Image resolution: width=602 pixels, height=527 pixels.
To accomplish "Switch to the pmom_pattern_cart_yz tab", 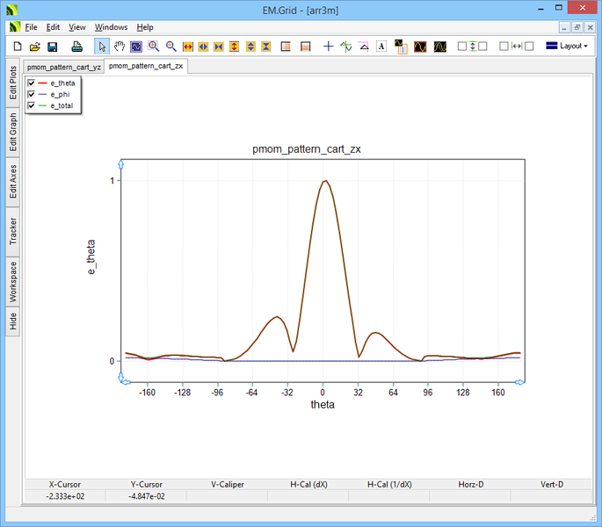I will (x=63, y=66).
